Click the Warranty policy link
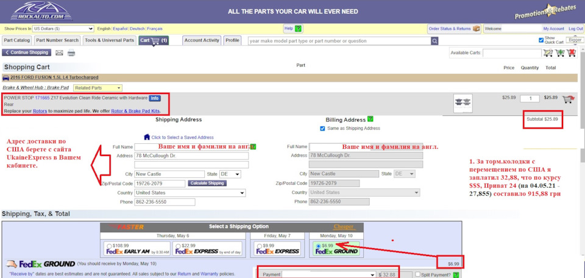Viewport: 585px width, 278px height. [x=209, y=274]
